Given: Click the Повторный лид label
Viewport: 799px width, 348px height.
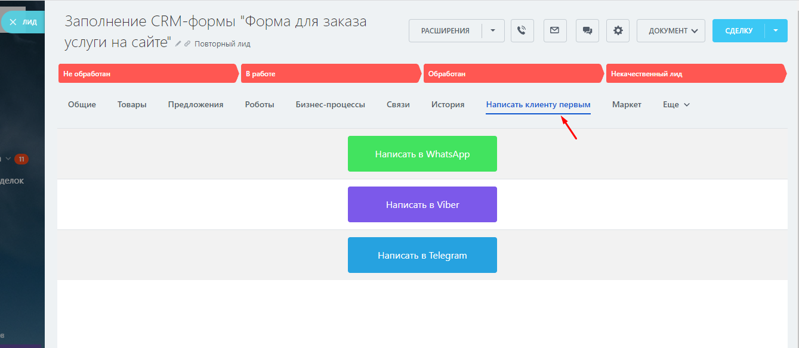Looking at the screenshot, I should click(223, 44).
